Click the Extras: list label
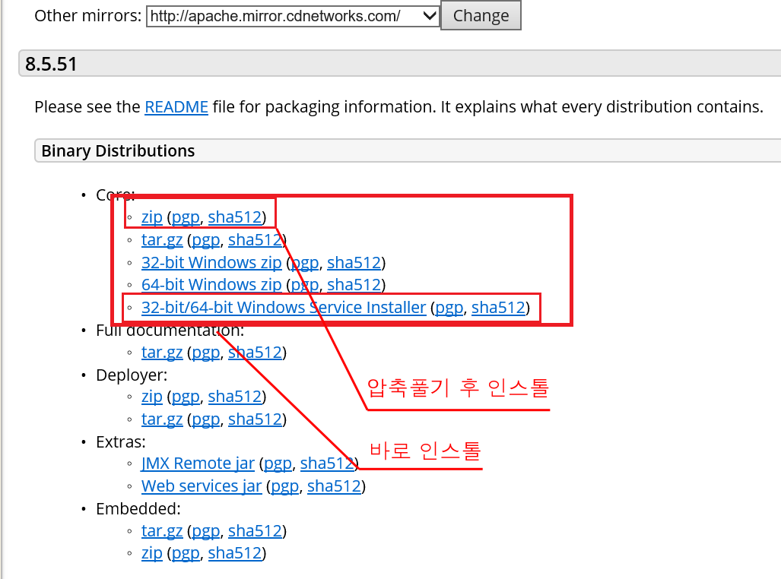 [121, 442]
